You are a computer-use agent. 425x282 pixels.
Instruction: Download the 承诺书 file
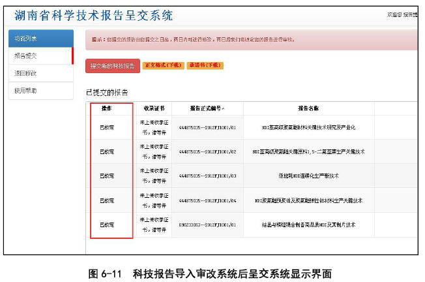[205, 66]
